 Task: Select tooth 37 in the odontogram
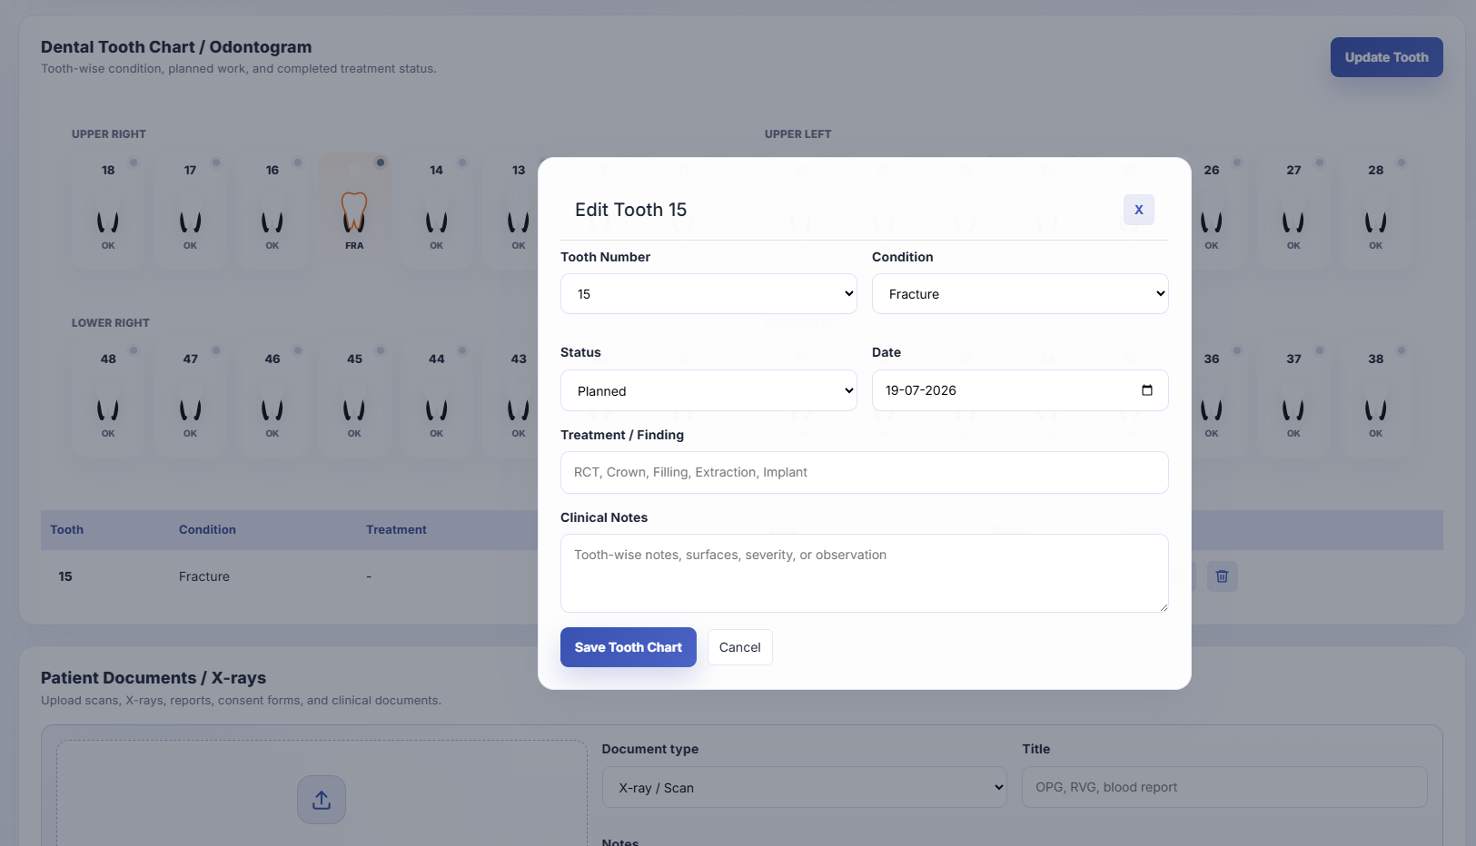click(x=1293, y=398)
